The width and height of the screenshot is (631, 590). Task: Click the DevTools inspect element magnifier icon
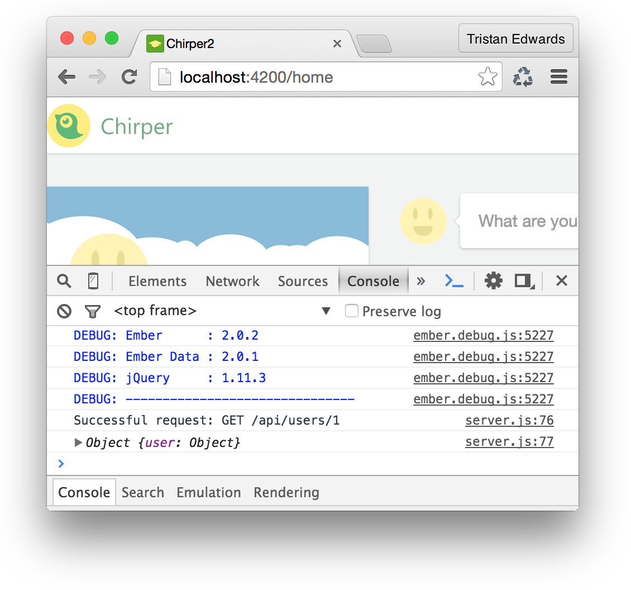click(x=64, y=281)
